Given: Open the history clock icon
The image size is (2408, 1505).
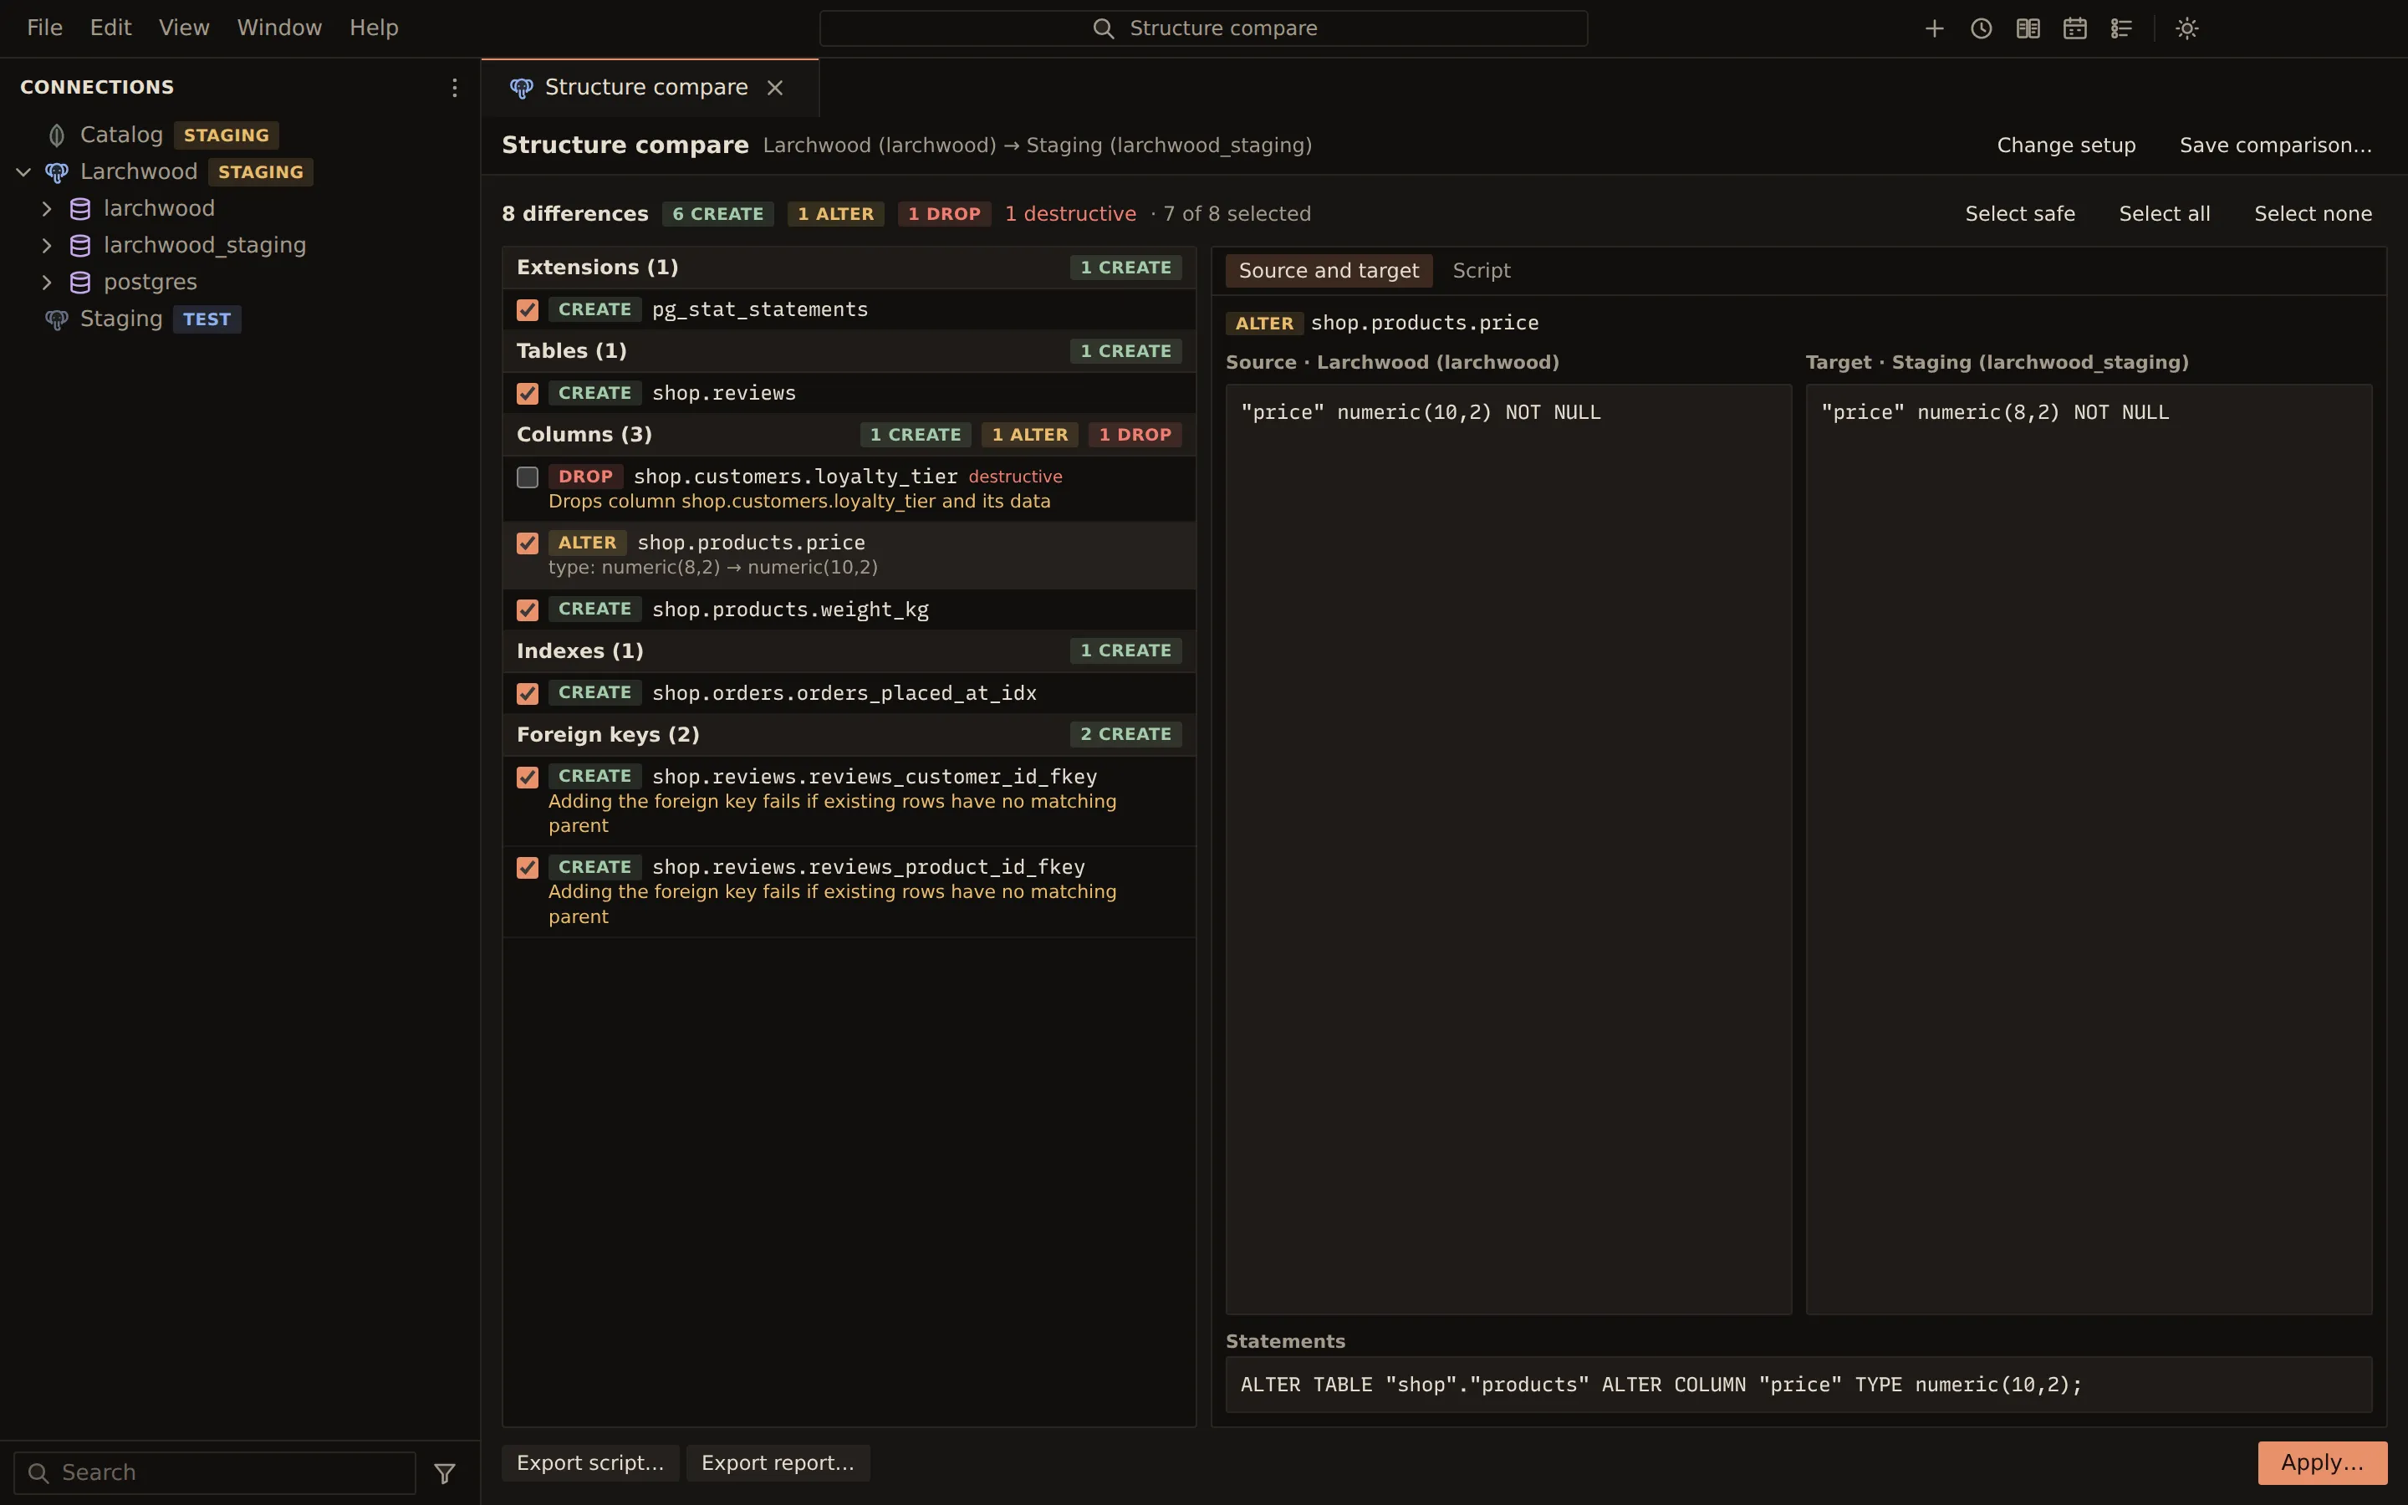Looking at the screenshot, I should click(x=1981, y=29).
